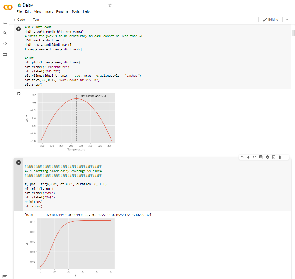295x279 pixels.
Task: Click the 'plt.xlabel("Temperature")' line
Action: point(47,67)
